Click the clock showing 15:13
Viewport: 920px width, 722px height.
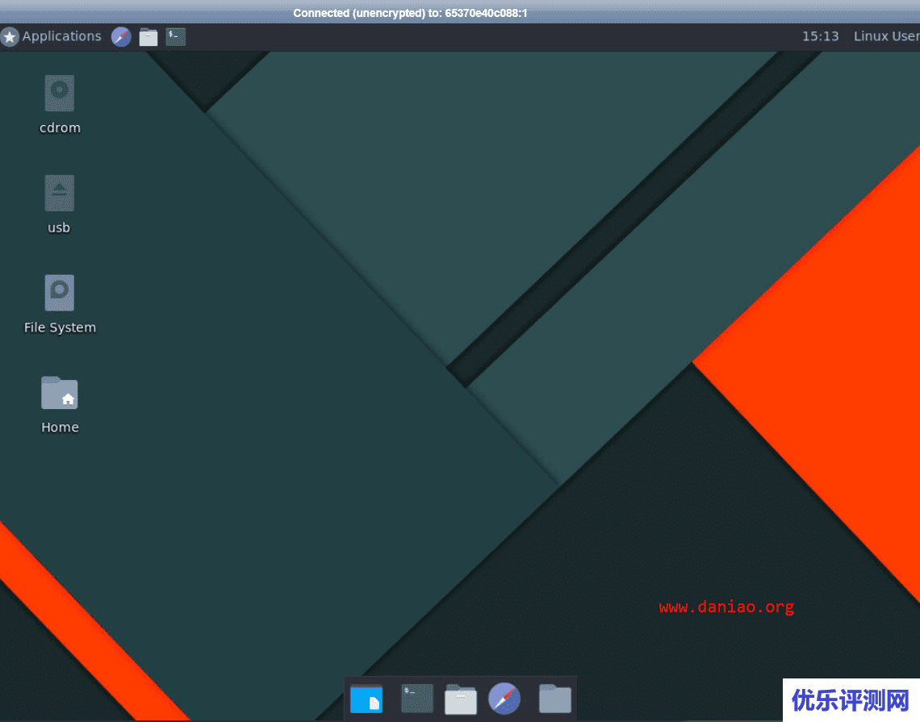(x=821, y=36)
